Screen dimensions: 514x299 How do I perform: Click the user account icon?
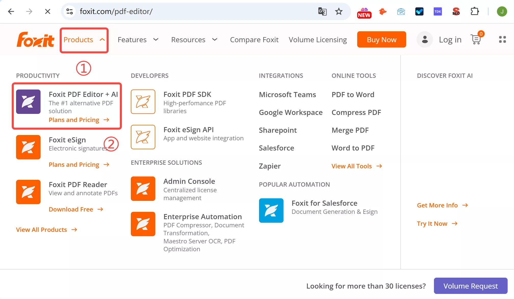tap(425, 39)
